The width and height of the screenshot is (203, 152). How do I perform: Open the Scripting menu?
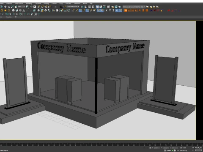point(46,3)
